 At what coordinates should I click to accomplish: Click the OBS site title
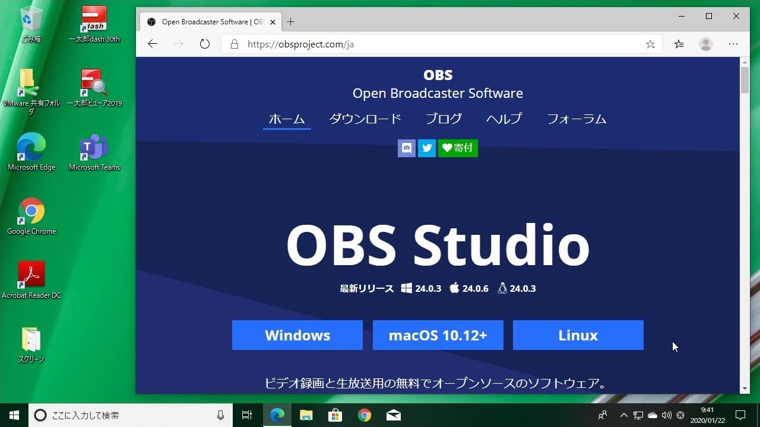[438, 75]
